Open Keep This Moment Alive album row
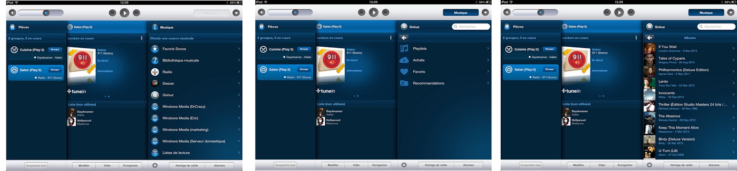Viewport: 737px width, 171px height. (690, 129)
